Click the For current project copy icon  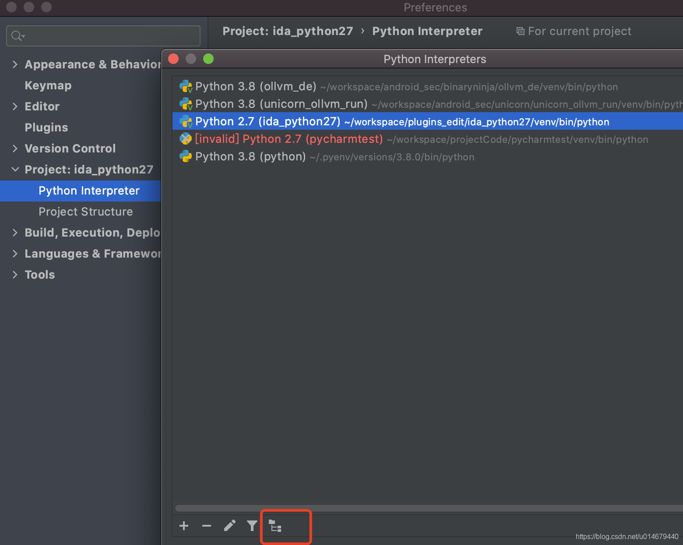520,31
